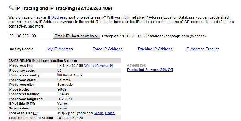This screenshot has height=121, width=241.
Task: Open the My IP Address link
Action: [x=60, y=49]
